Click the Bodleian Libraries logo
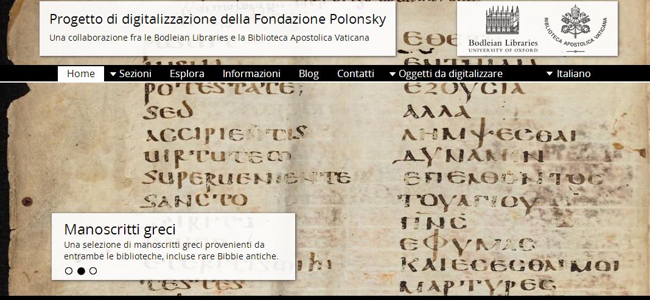 point(503,29)
